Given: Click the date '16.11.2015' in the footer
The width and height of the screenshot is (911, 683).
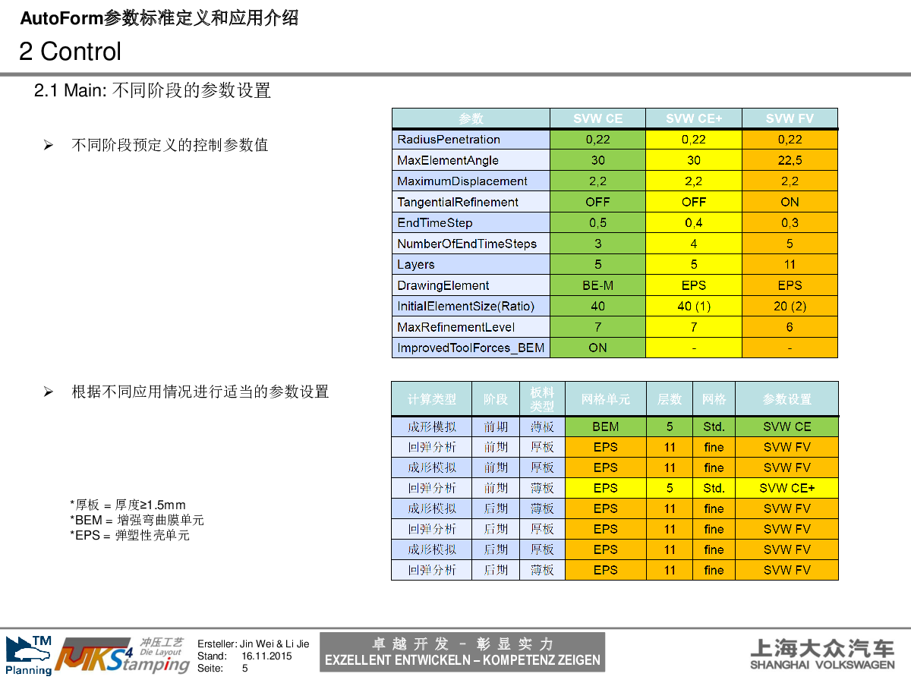Looking at the screenshot, I should coord(266,656).
